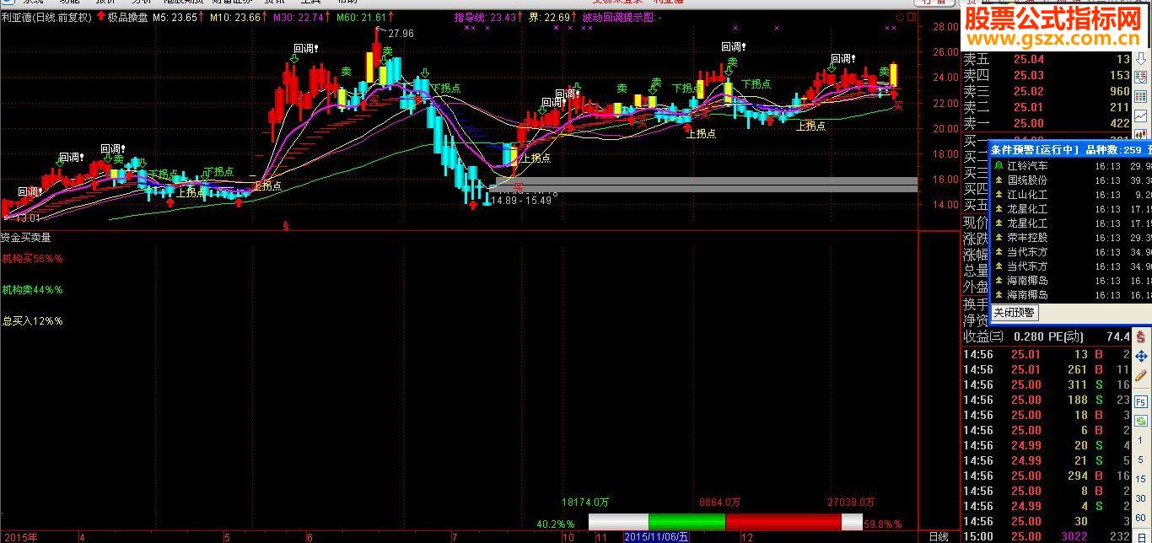Click M60: 21.61 moving average label
The height and width of the screenshot is (543, 1152).
click(362, 17)
